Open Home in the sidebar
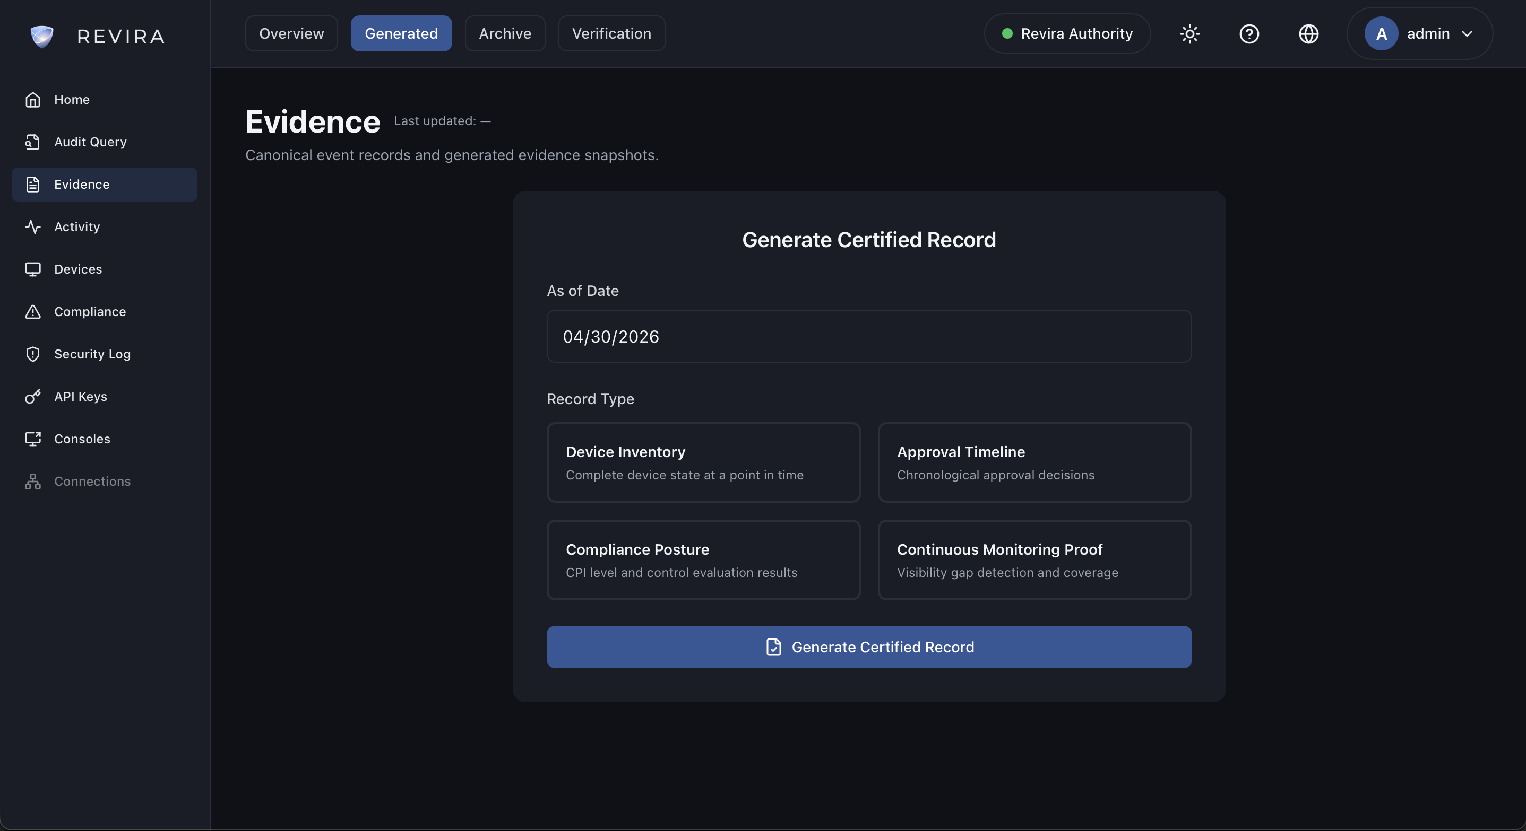1526x831 pixels. 104,100
